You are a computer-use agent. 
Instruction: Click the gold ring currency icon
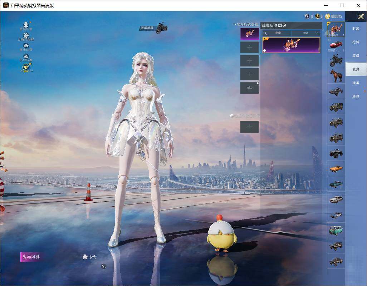[x=317, y=16]
